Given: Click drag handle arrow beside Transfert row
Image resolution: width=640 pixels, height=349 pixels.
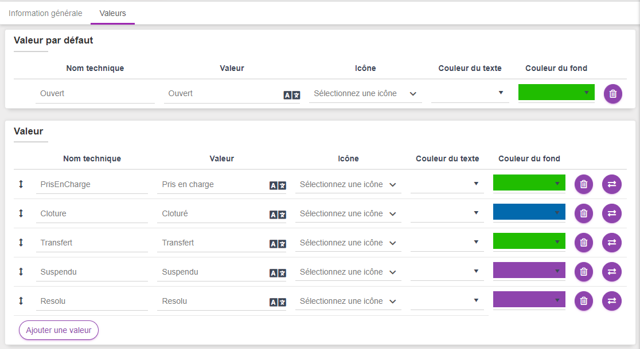Looking at the screenshot, I should [x=21, y=243].
